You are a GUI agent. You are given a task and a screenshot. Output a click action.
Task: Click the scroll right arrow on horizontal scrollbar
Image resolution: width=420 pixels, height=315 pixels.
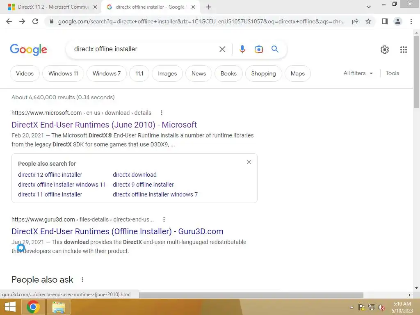click(409, 295)
